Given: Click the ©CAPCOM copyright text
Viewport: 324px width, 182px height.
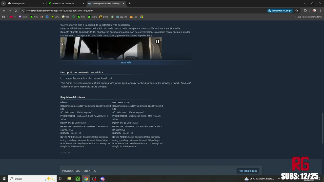Looking at the screenshot, I should coord(65,153).
